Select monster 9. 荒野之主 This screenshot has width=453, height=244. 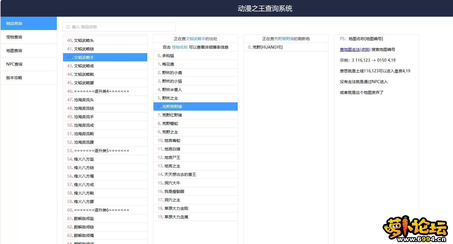click(196, 132)
